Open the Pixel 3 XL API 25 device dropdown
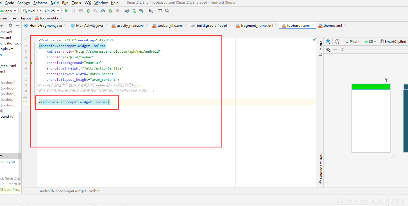The height and width of the screenshot is (206, 408). [41, 11]
